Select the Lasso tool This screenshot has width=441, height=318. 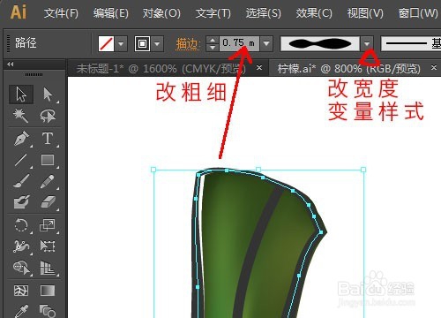click(x=48, y=116)
